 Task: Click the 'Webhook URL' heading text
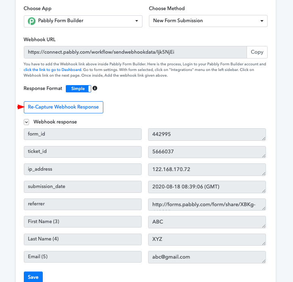coord(40,40)
